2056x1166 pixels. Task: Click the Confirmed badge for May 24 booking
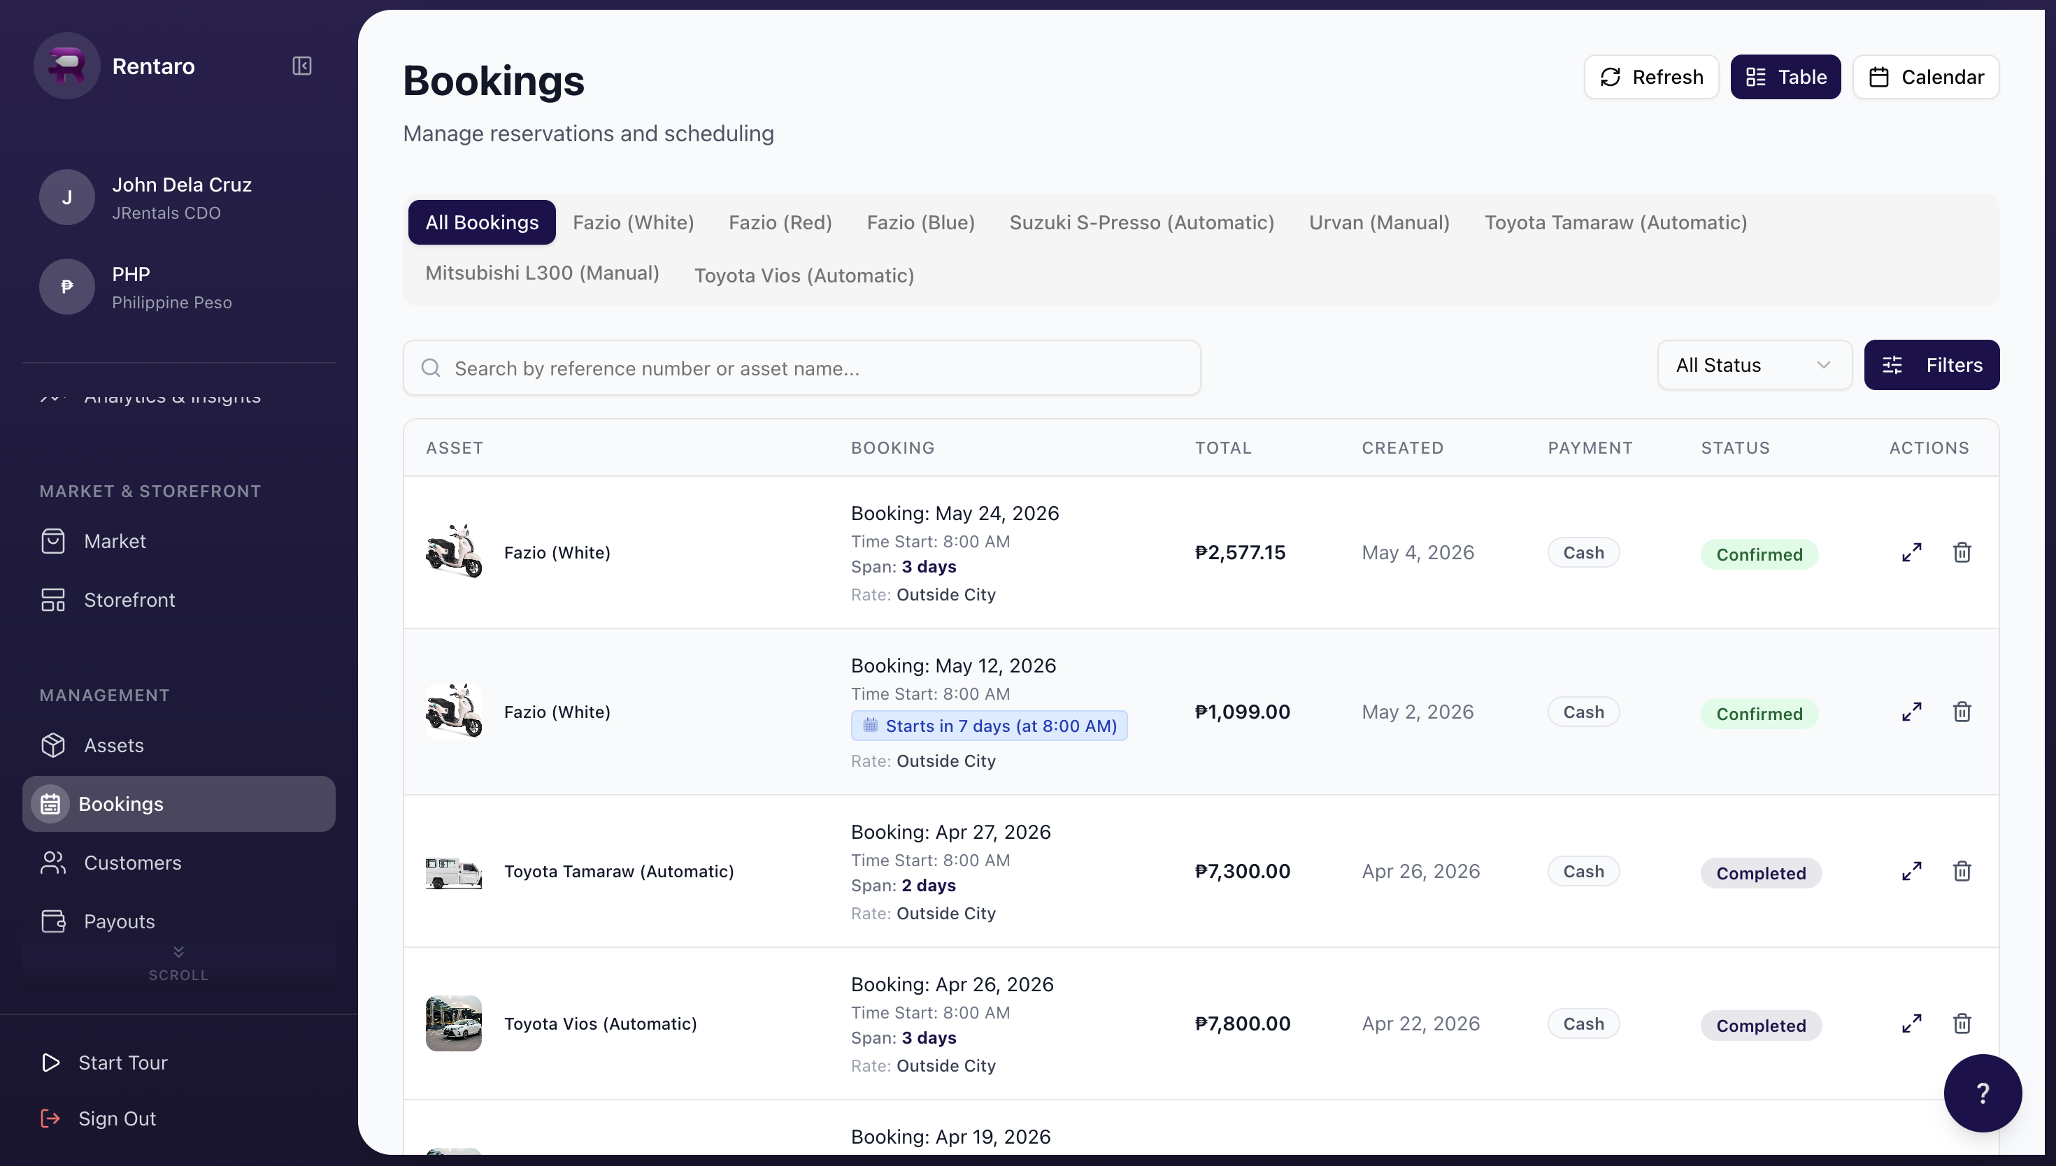[x=1759, y=554]
